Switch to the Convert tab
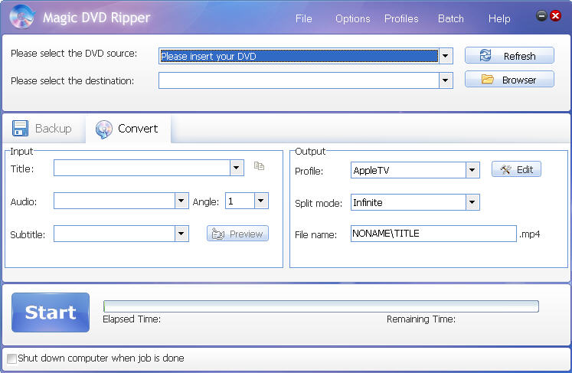Image resolution: width=572 pixels, height=373 pixels. coord(128,129)
